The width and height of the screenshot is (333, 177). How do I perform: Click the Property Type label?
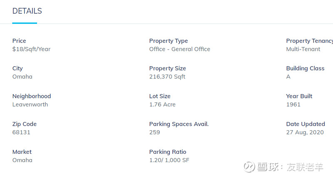168,41
